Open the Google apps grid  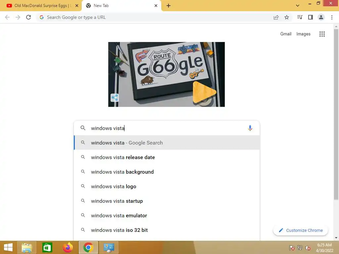(322, 34)
